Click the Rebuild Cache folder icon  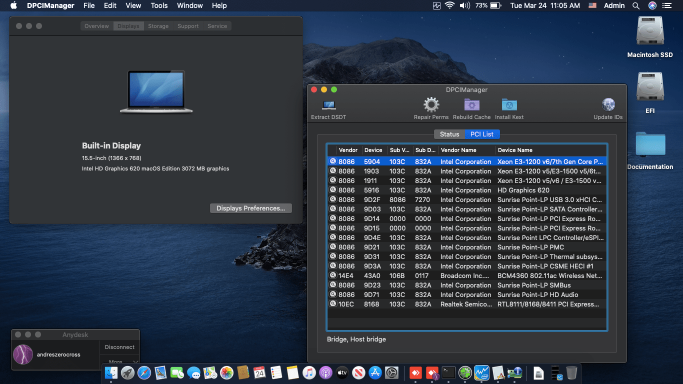(x=471, y=105)
